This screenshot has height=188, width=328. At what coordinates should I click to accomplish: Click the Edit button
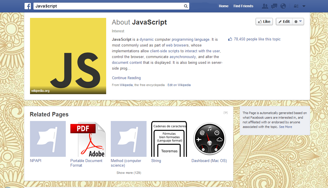284,22
